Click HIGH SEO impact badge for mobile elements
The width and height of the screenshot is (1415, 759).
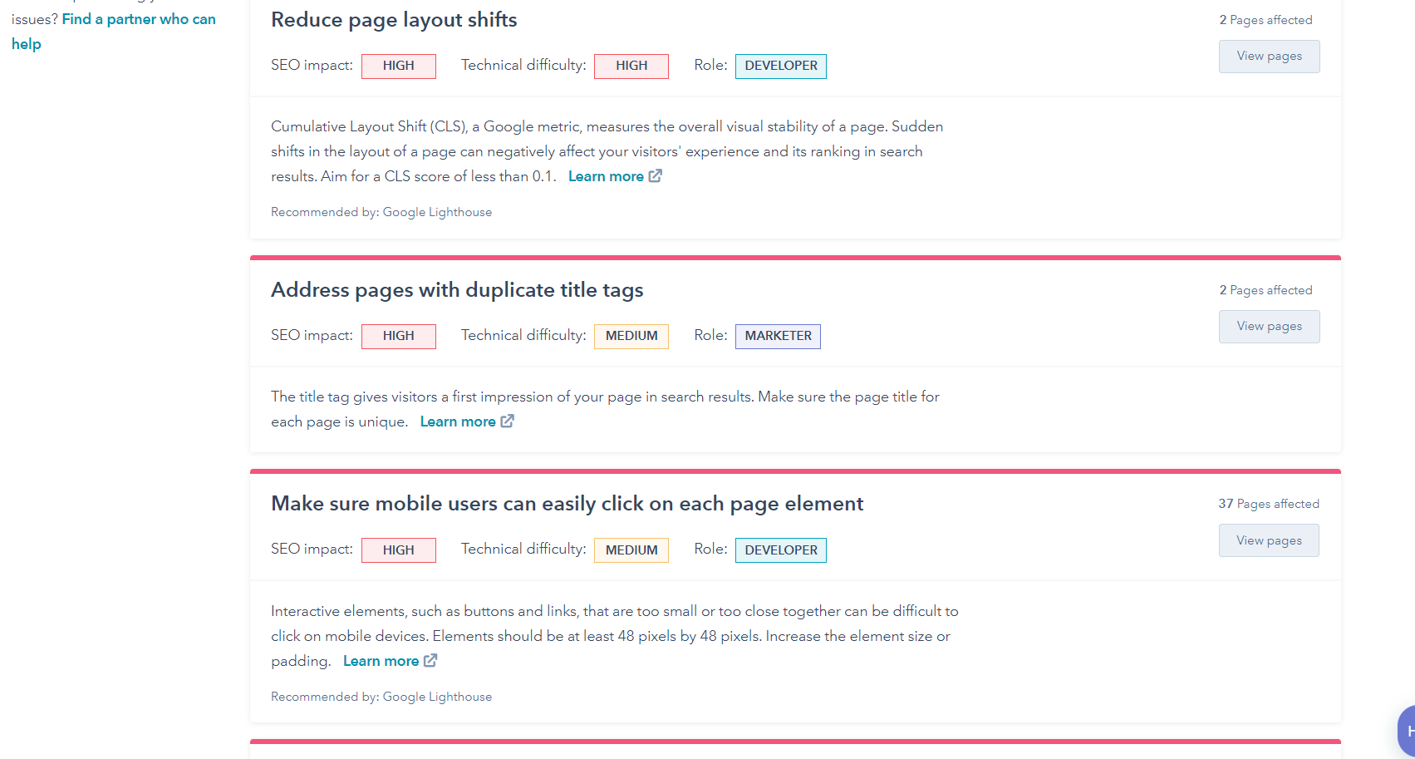(399, 550)
